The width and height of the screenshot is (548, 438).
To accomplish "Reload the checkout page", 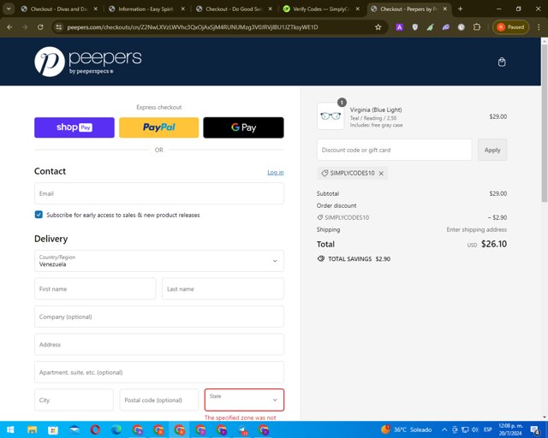I will (x=40, y=27).
